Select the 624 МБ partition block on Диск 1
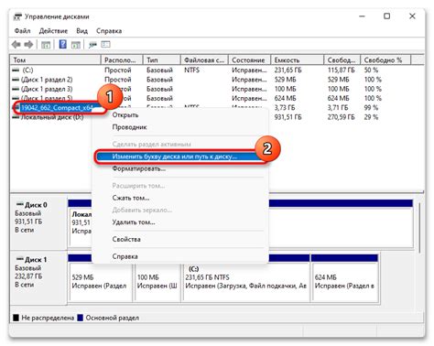434x346 pixels. click(x=345, y=278)
